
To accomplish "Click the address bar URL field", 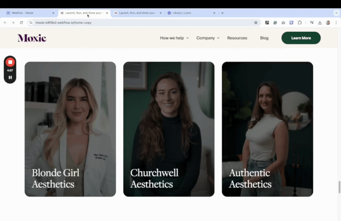I will pos(144,23).
